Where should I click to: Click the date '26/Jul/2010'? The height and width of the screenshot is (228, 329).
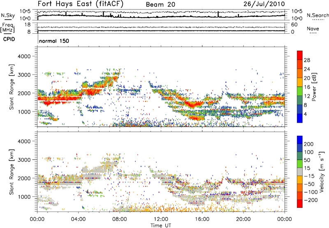click(x=264, y=4)
